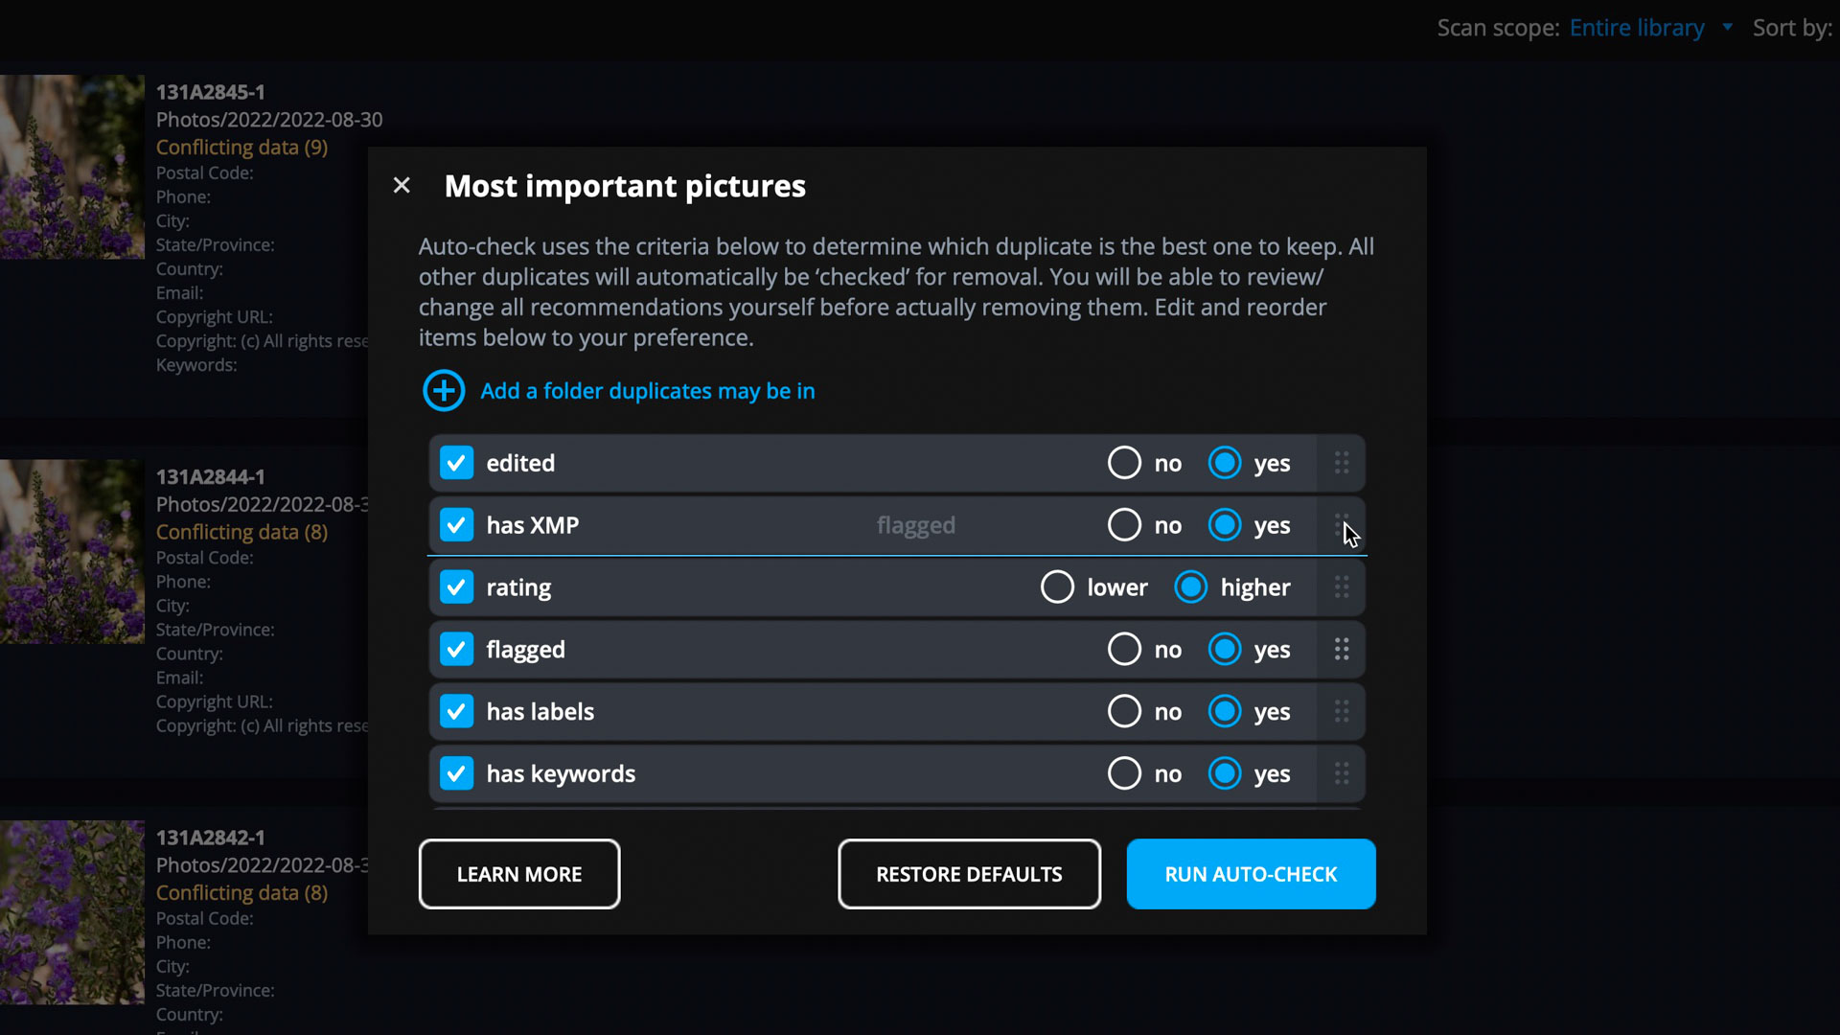Screen dimensions: 1840x1035
Task: Uncheck the edited criterion checkbox
Action: pos(456,463)
